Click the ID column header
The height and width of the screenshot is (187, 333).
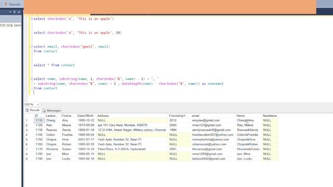[x=39, y=116]
